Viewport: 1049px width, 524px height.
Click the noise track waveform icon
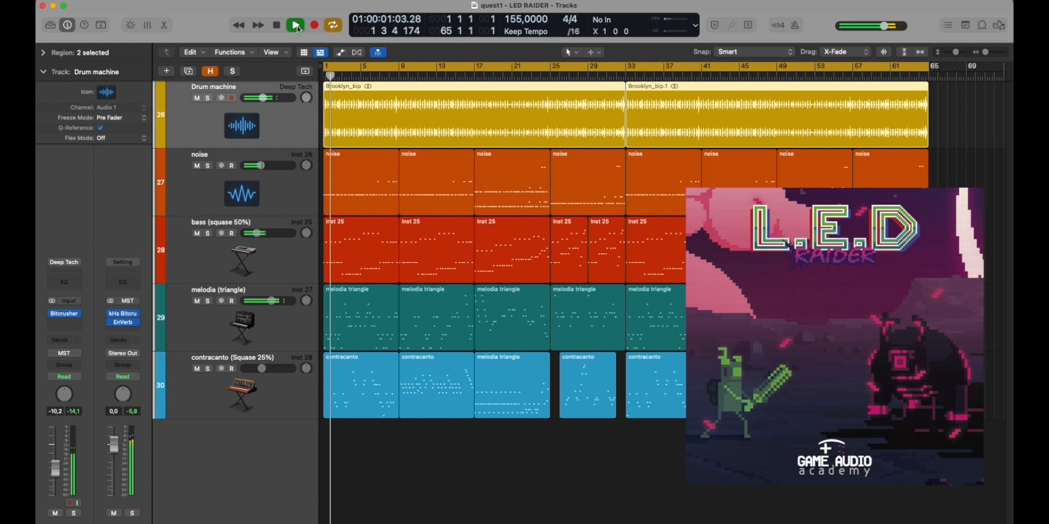[241, 194]
